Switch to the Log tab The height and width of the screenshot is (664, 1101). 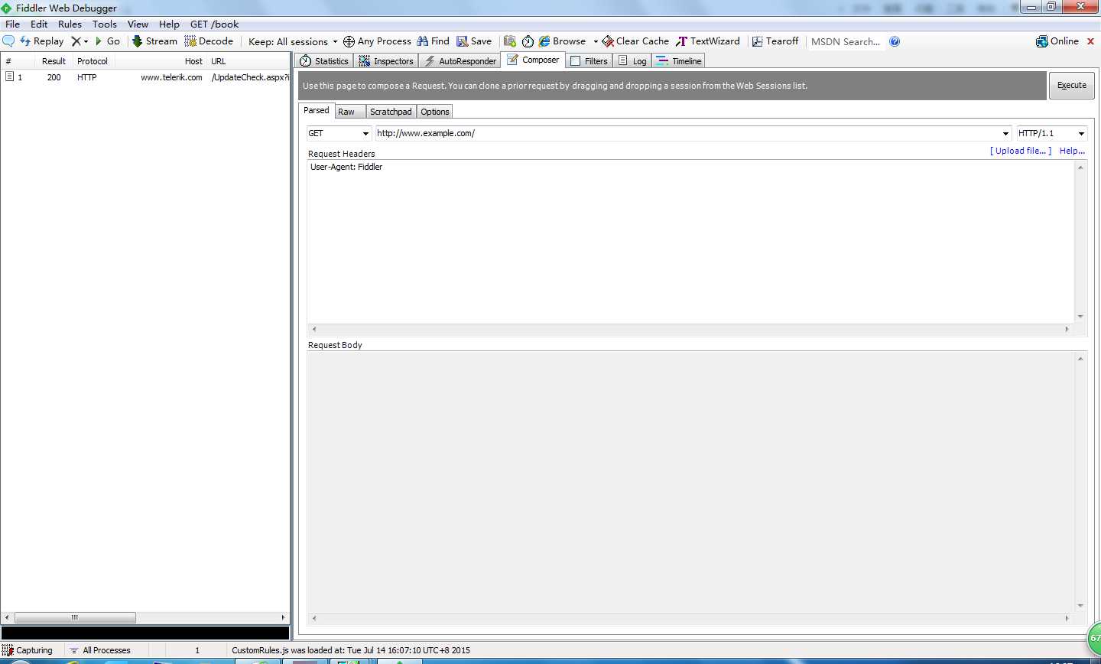[x=632, y=61]
